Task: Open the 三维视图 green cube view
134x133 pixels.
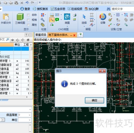Action: pyautogui.click(x=20, y=17)
